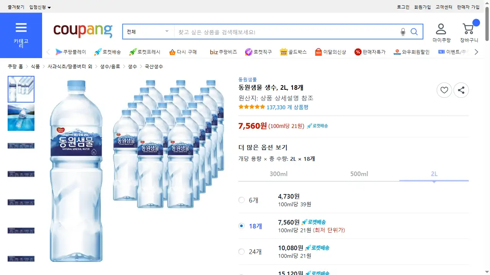Viewport: 490px width, 275px height.
Task: Switch to the 500ml volume tab
Action: (359, 174)
